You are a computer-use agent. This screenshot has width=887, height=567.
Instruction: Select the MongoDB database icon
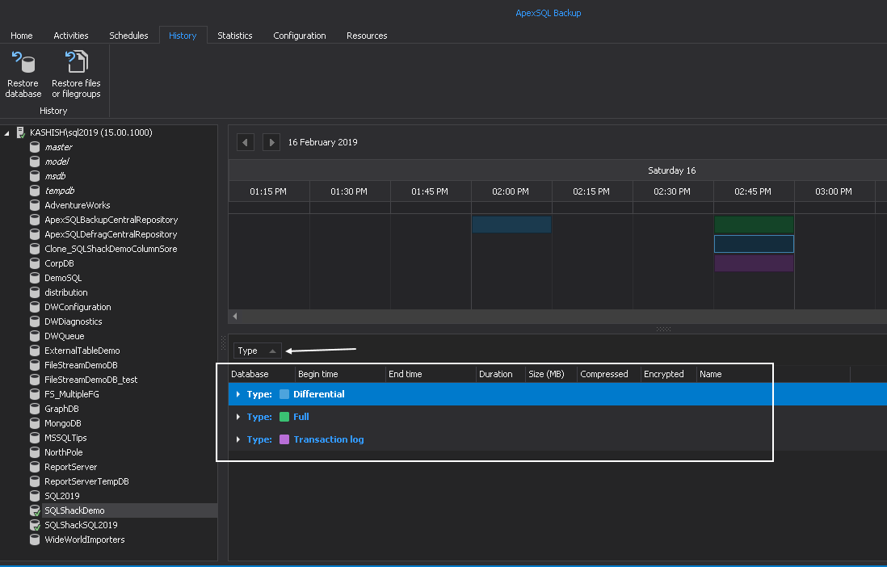(34, 422)
